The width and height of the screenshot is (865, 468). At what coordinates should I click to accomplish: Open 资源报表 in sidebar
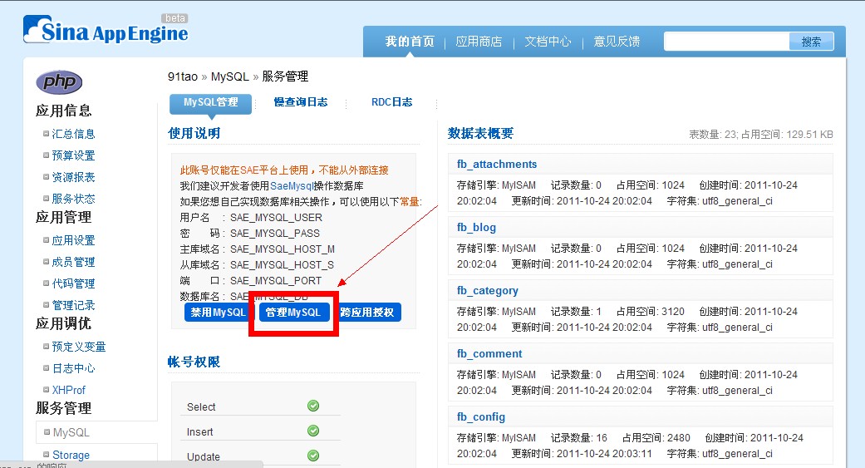73,177
